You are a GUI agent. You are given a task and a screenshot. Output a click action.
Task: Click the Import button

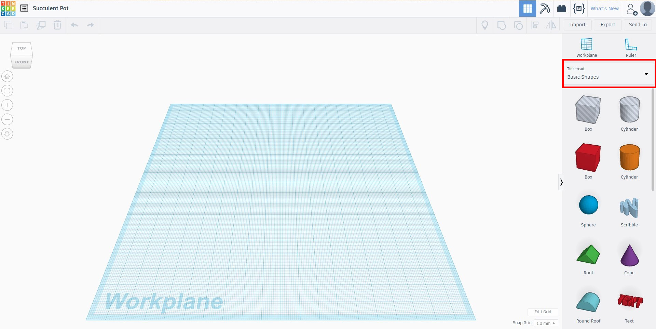[577, 25]
